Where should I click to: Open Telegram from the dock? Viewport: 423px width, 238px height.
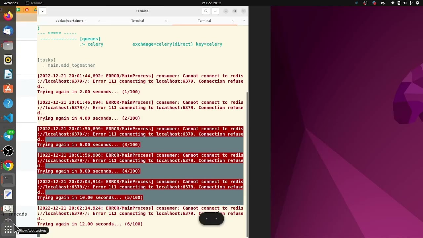(8, 136)
